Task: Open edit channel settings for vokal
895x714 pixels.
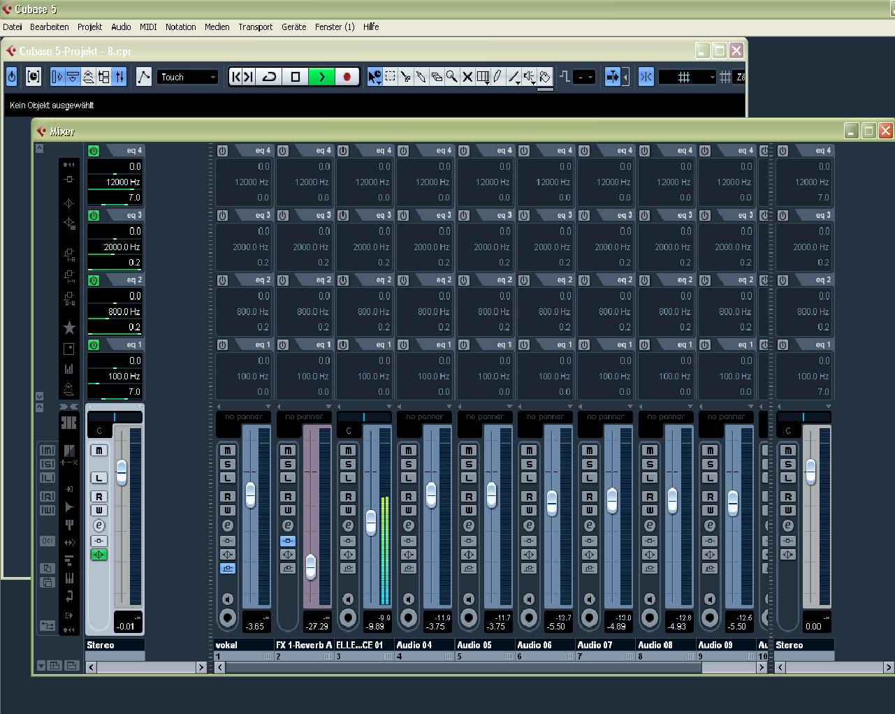Action: [x=227, y=525]
